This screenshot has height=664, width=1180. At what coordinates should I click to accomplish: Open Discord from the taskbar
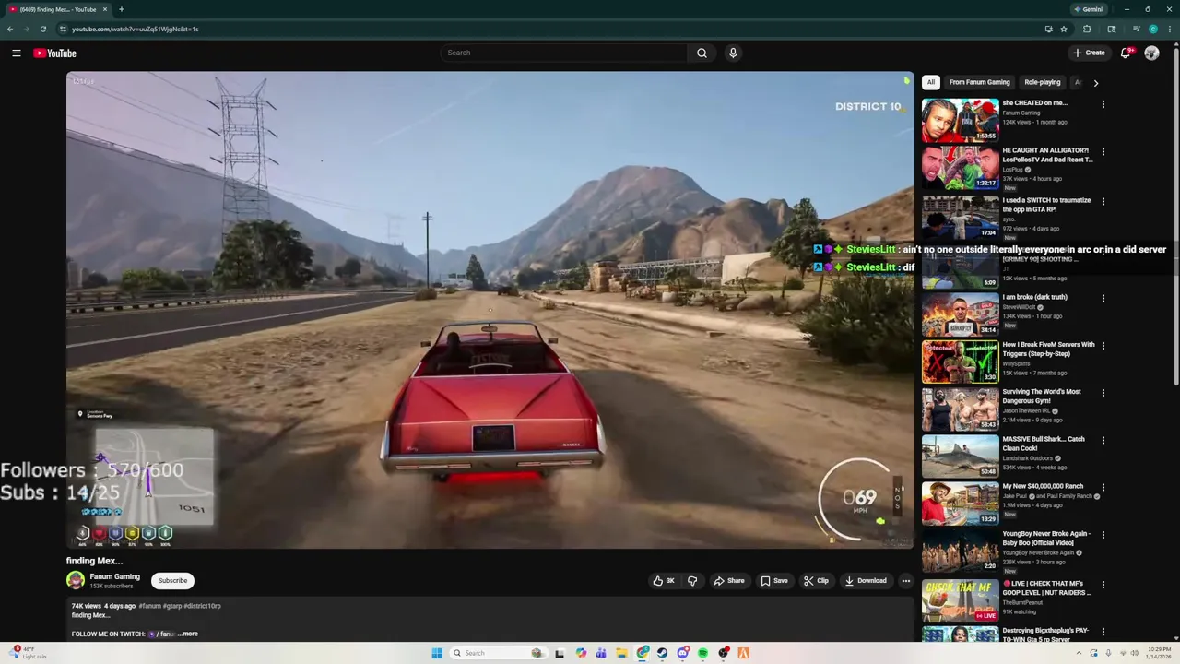pos(683,653)
